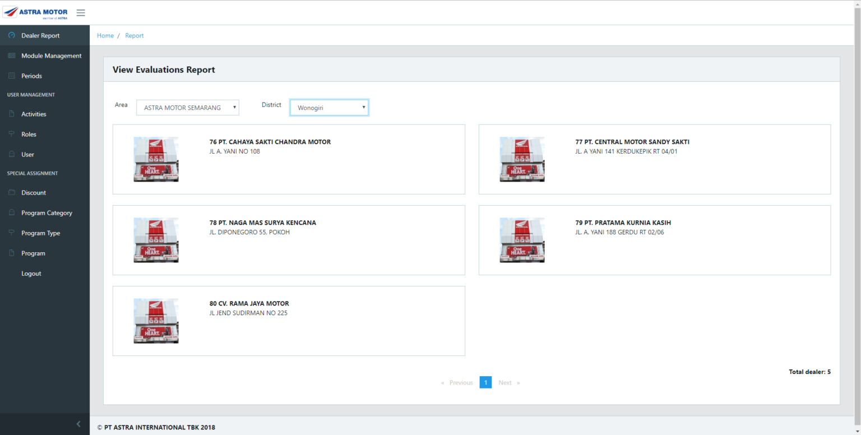Open the District dropdown showing Wonogiri
This screenshot has height=435, width=861.
click(x=329, y=108)
